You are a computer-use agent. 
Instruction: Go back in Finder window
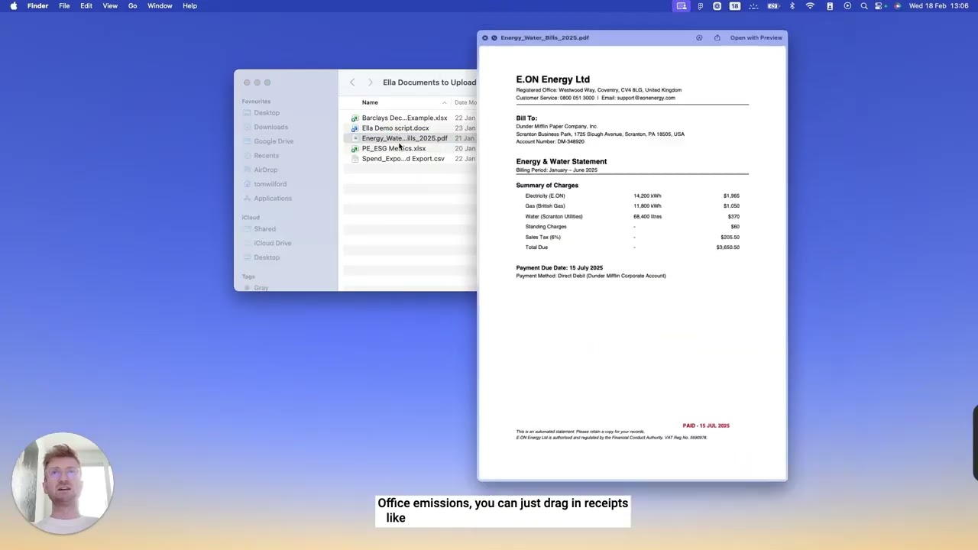coord(352,82)
